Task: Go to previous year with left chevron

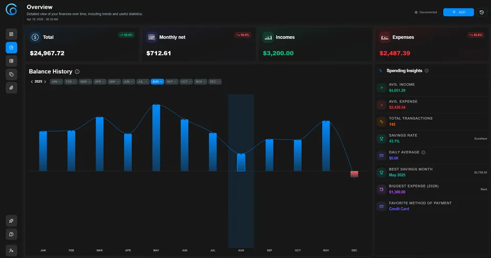Action: tap(32, 82)
